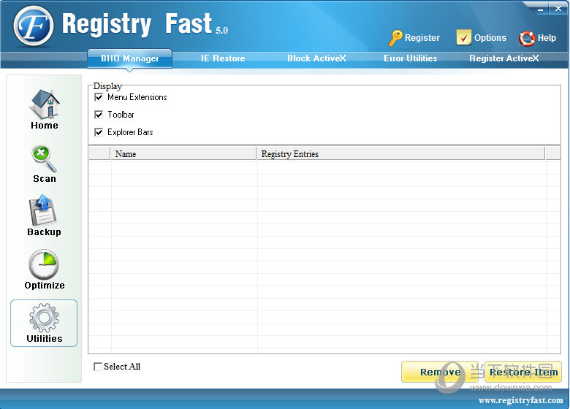Uncheck the Toolbar display option
The image size is (570, 409).
click(x=99, y=115)
